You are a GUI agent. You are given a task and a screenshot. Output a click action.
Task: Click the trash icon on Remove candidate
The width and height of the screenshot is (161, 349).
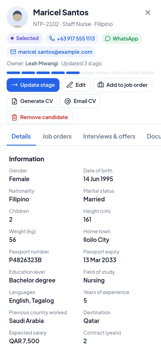(14, 117)
